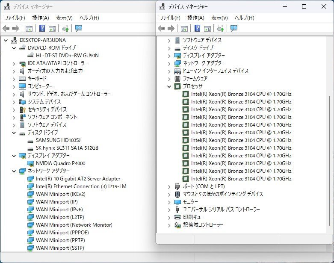Select ソフトウェア コンポーネント in left tree
Image resolution: width=334 pixels, height=263 pixels.
click(53, 117)
